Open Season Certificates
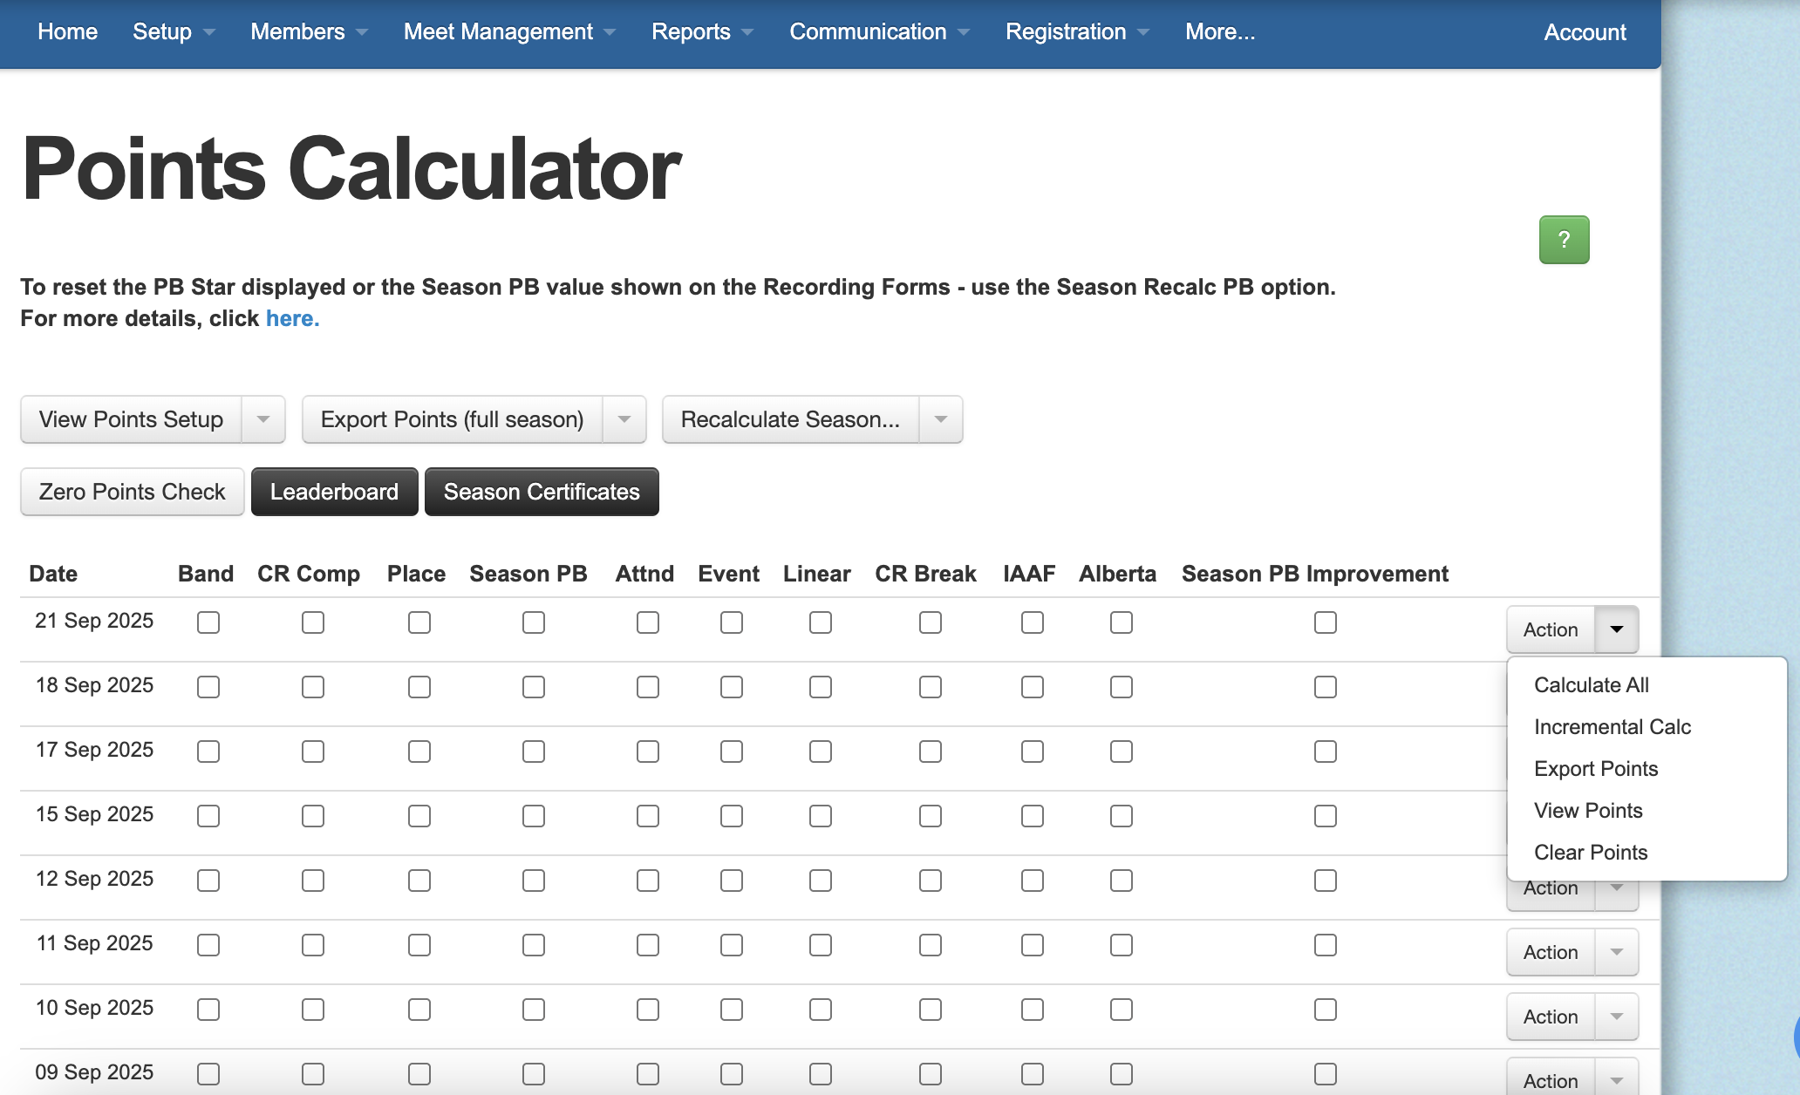The height and width of the screenshot is (1095, 1800). pos(542,492)
